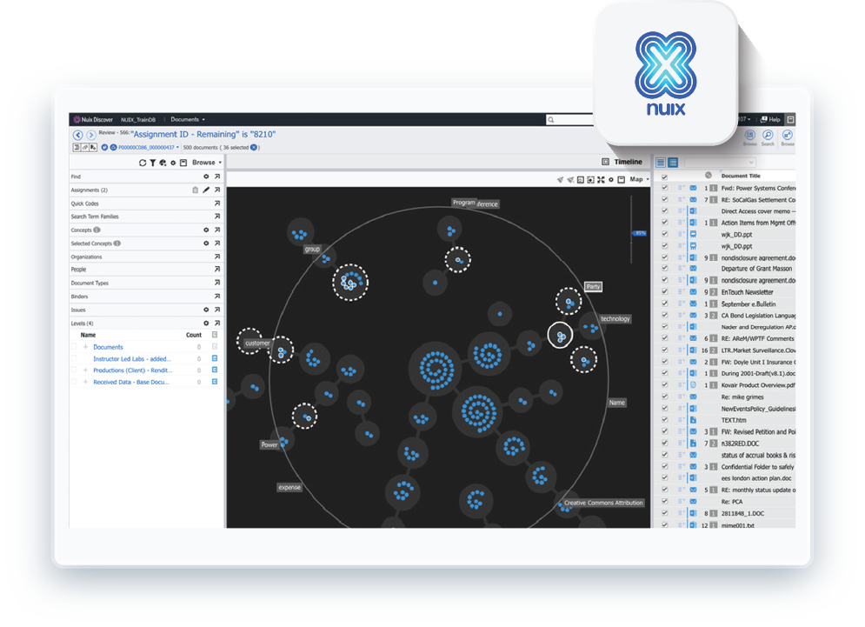
Task: Uncheck 'Direct Access cover memo' document
Action: [x=665, y=211]
